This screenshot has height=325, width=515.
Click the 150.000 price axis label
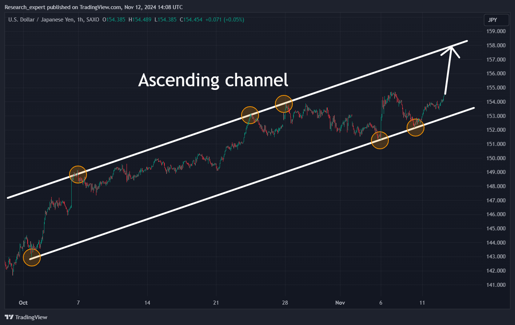[496, 158]
